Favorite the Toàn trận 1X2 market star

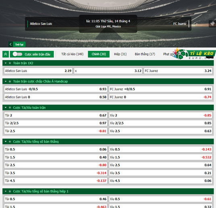[10, 63]
